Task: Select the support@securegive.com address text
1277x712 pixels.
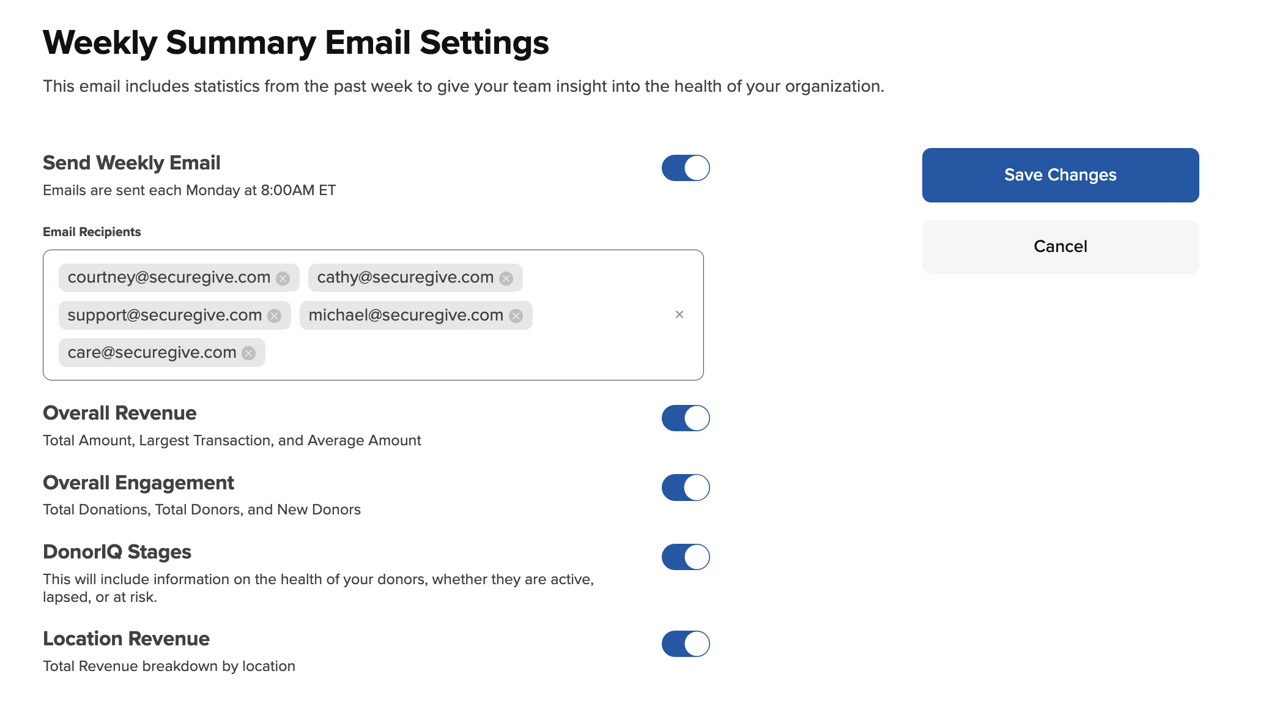Action: coord(165,315)
